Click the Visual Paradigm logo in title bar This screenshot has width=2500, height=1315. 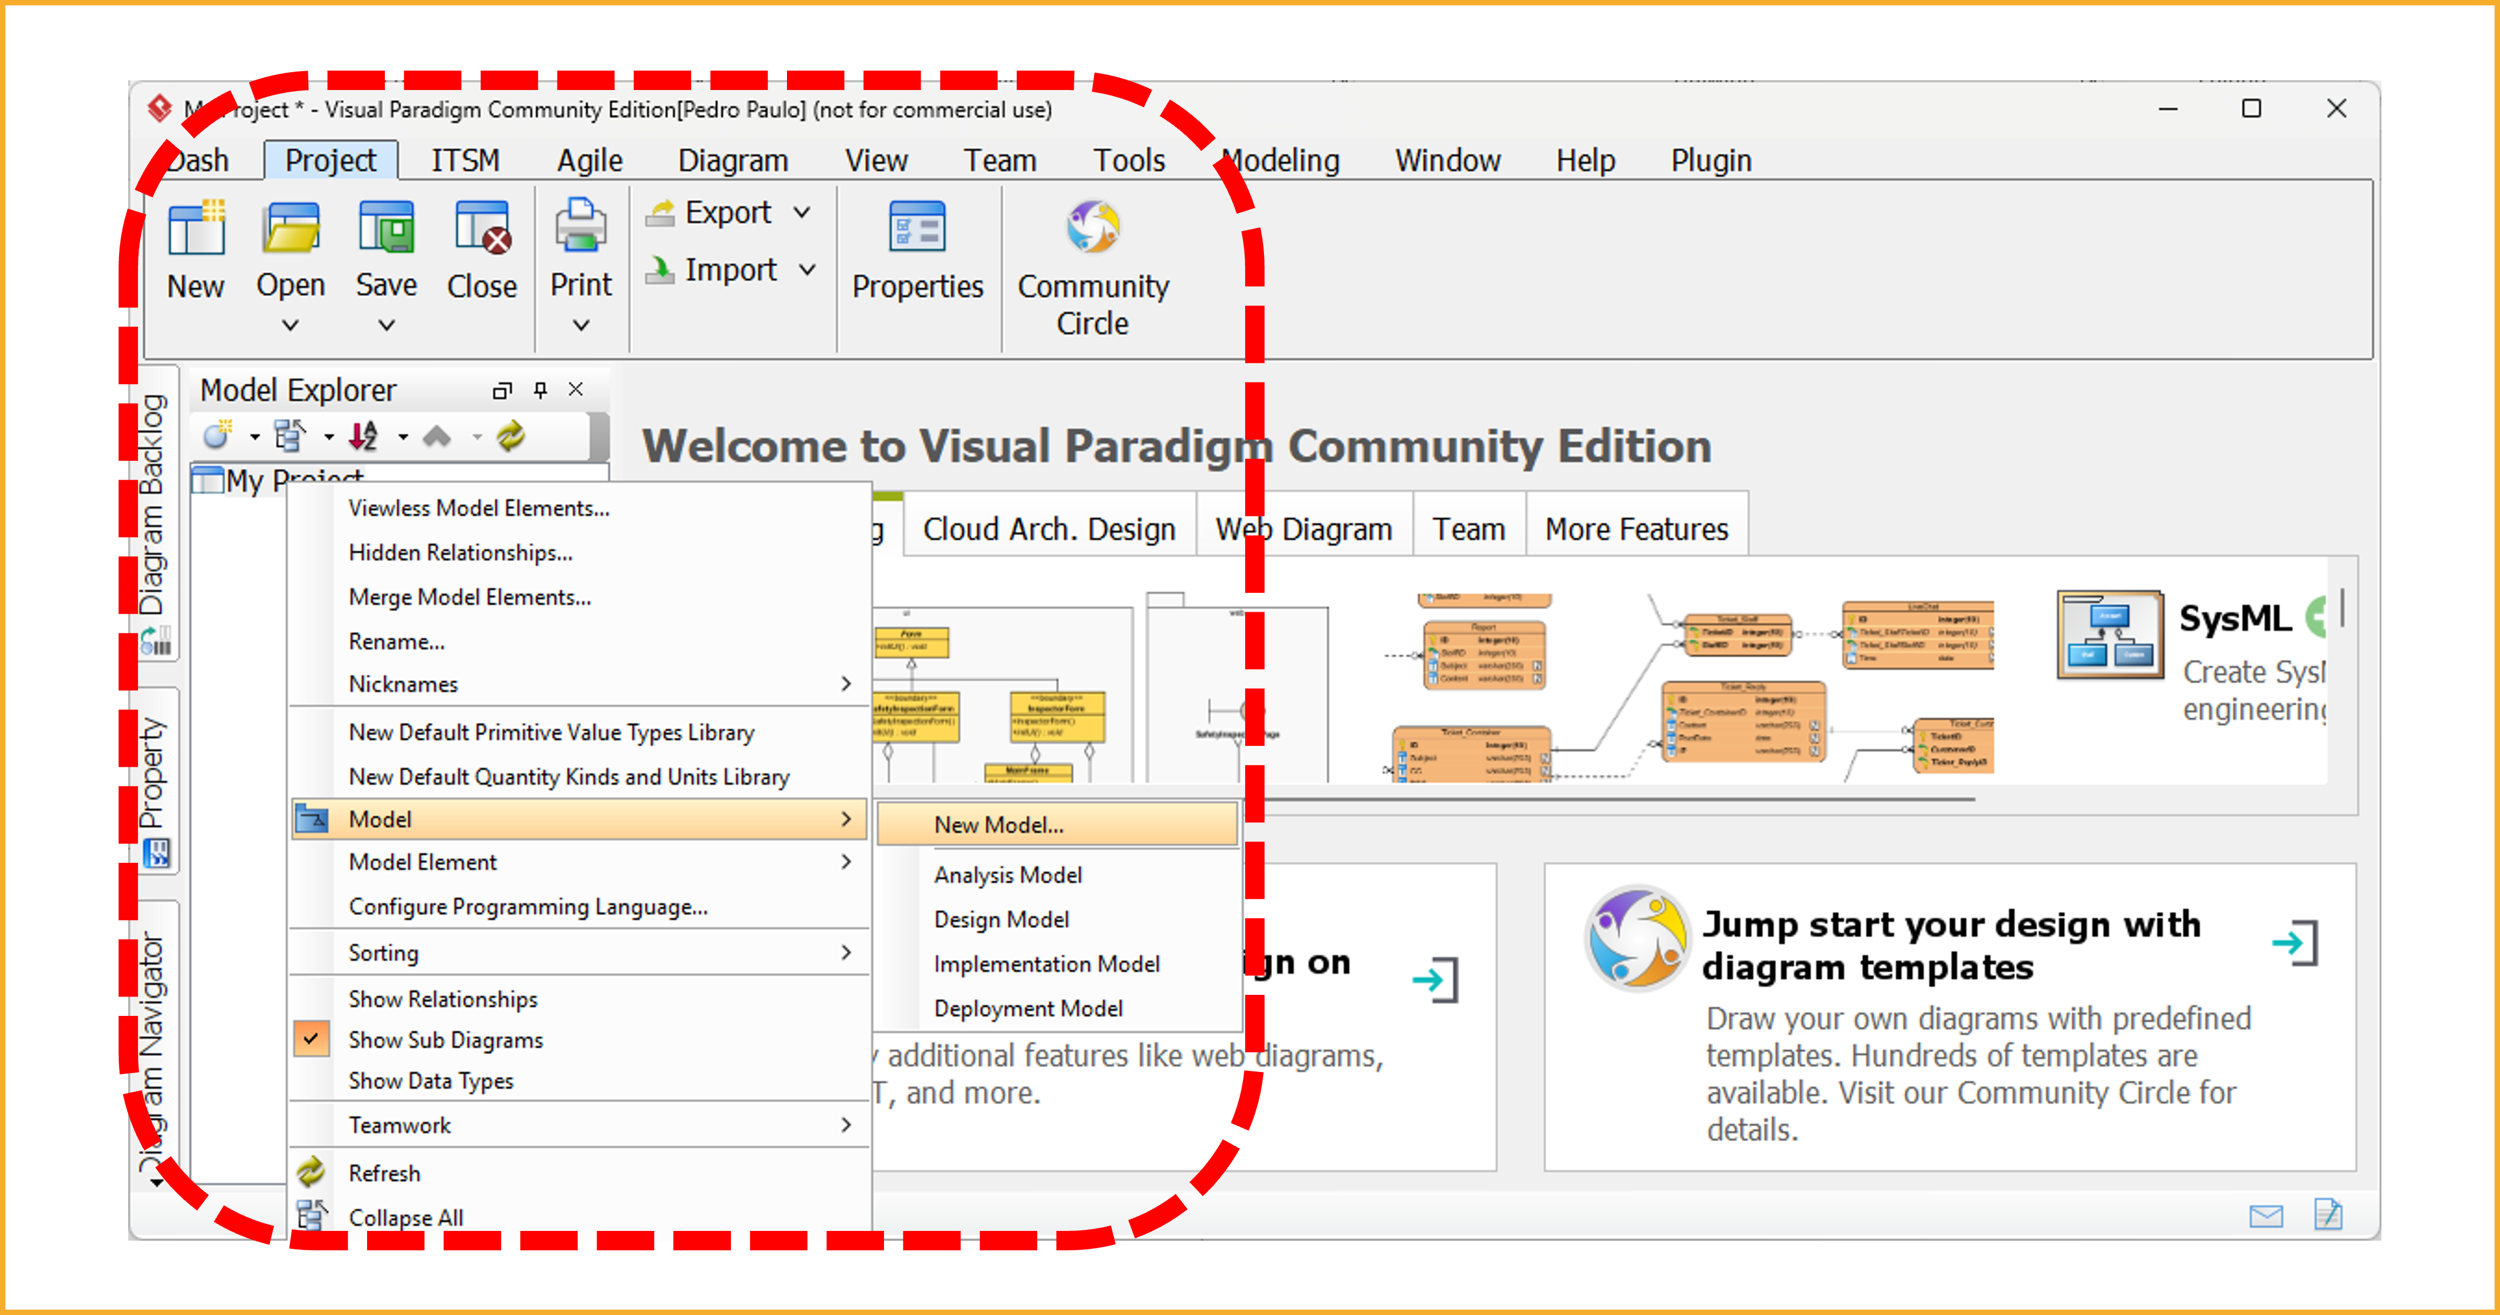tap(160, 109)
